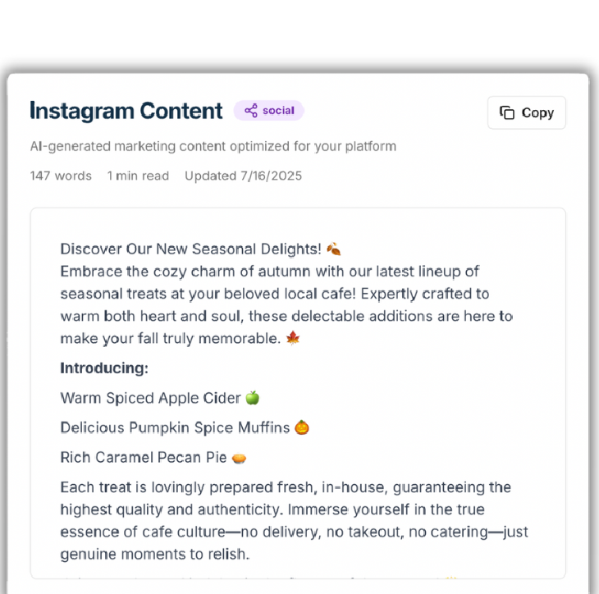The width and height of the screenshot is (599, 594).
Task: Click the "1 min read" label
Action: click(138, 176)
